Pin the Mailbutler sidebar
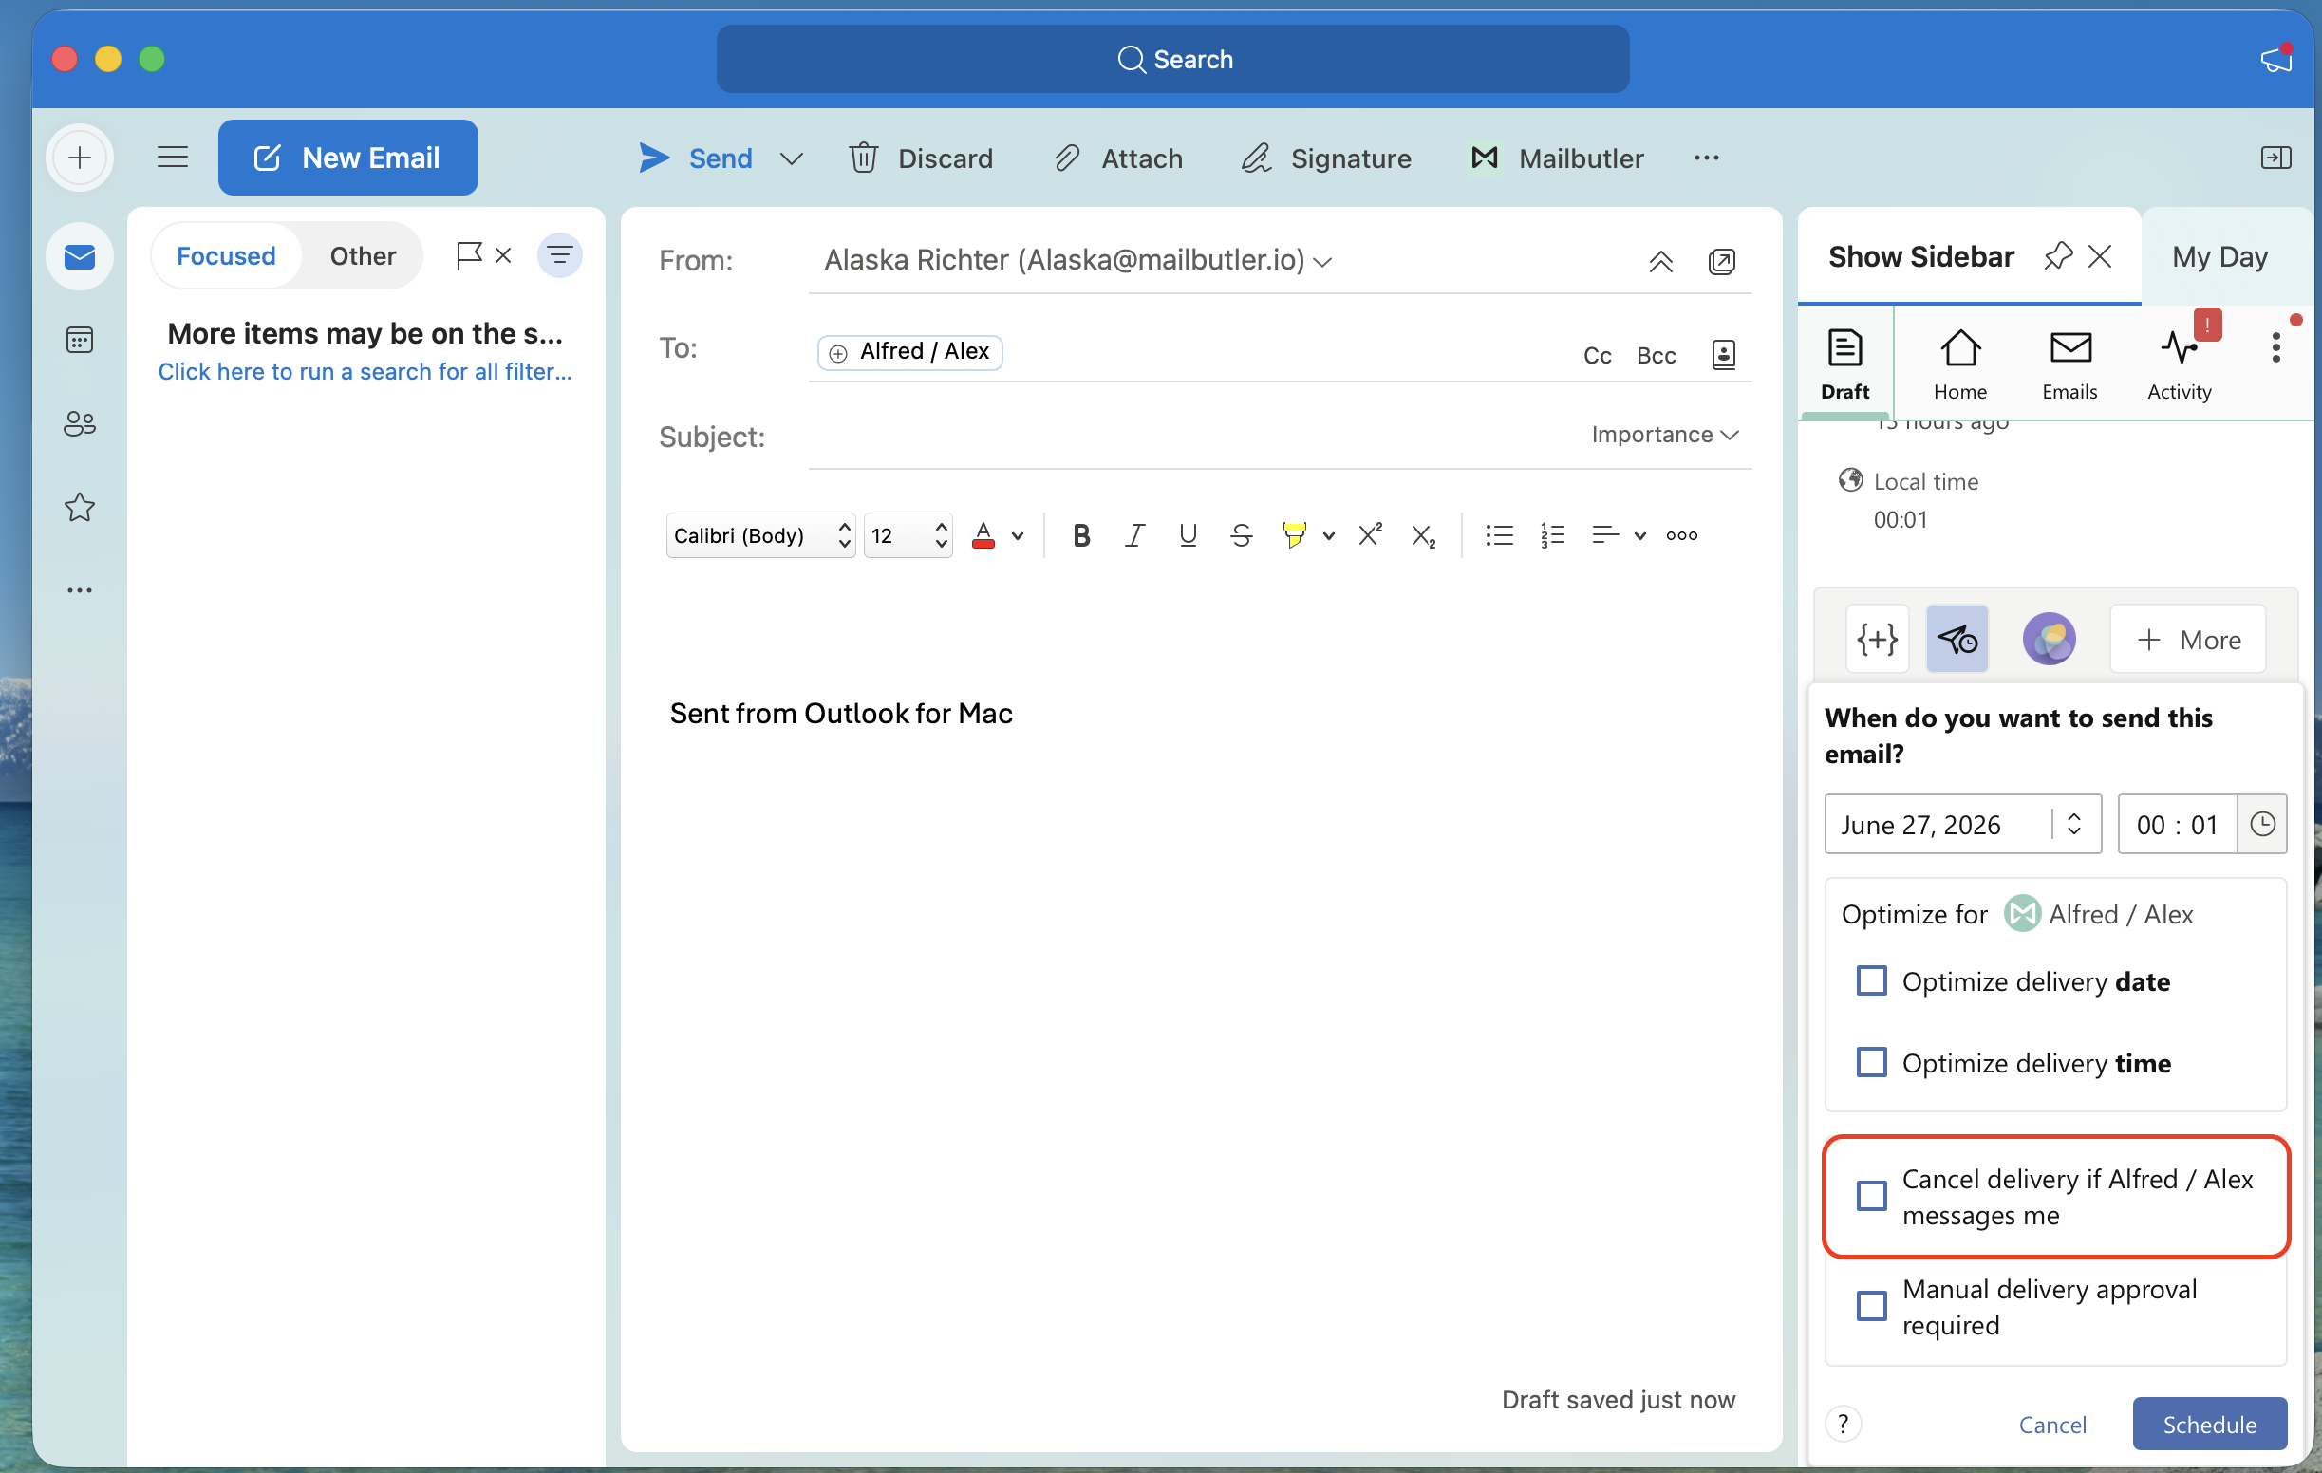The image size is (2322, 1473). (2058, 256)
